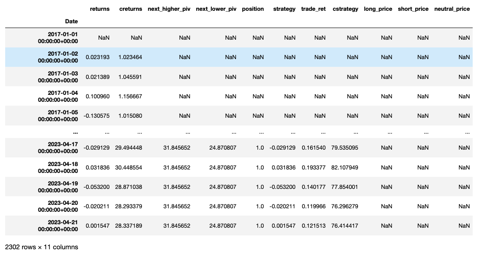Select the returns value -0.130575
This screenshot has width=477, height=254.
click(97, 116)
